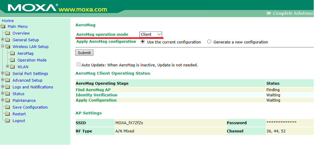
Task: Click the Save Configuration folder icon
Action: 8,107
